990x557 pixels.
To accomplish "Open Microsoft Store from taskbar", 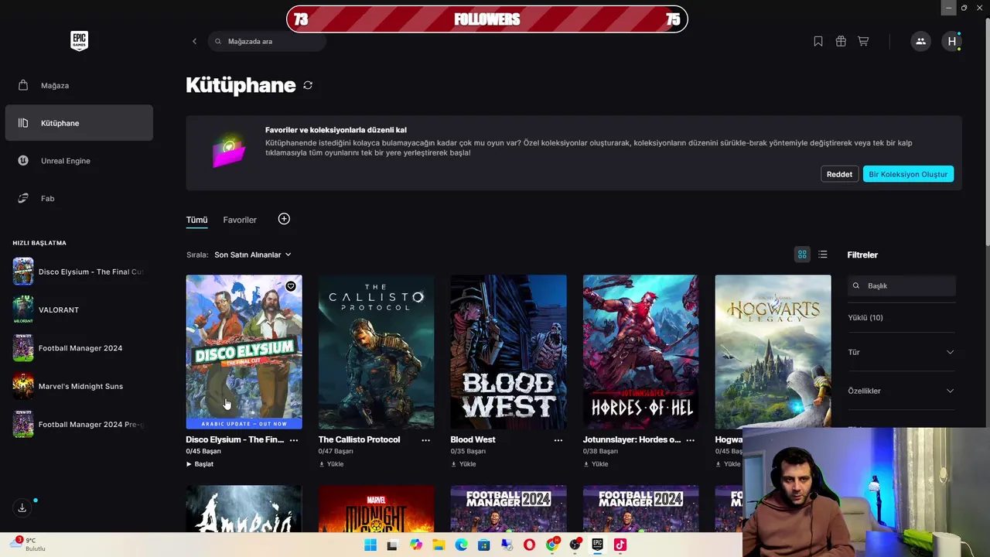I will 484,545.
